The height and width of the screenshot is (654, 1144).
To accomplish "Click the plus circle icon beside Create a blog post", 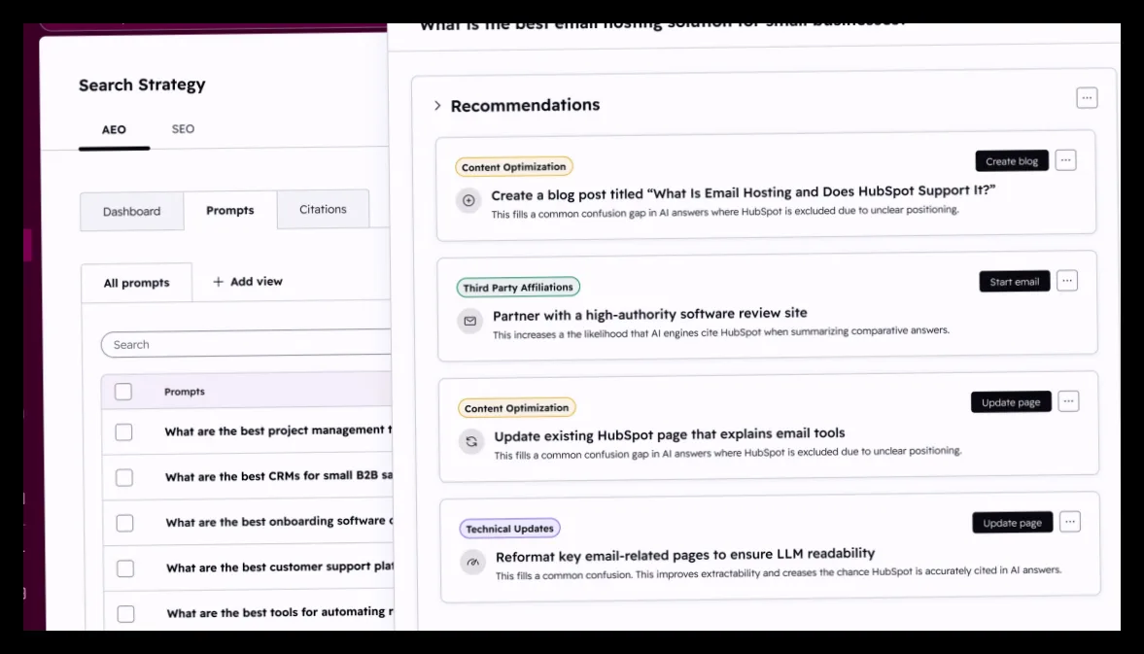I will tap(468, 200).
